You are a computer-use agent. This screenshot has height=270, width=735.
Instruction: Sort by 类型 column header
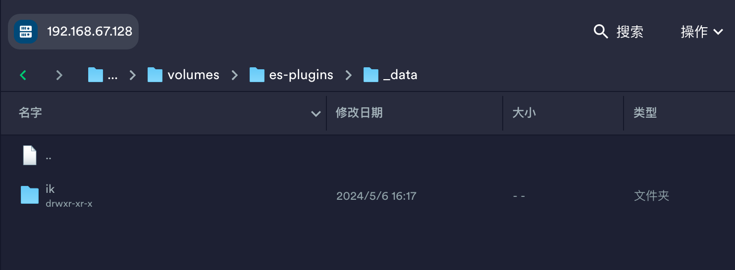[645, 113]
